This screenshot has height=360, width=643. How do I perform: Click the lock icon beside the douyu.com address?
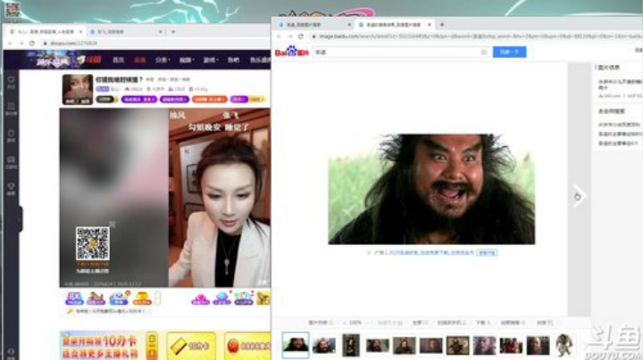46,43
